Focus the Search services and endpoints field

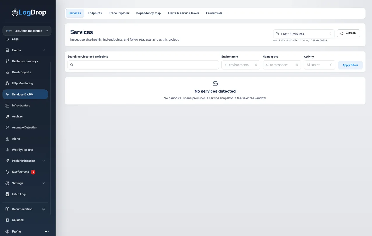143,65
